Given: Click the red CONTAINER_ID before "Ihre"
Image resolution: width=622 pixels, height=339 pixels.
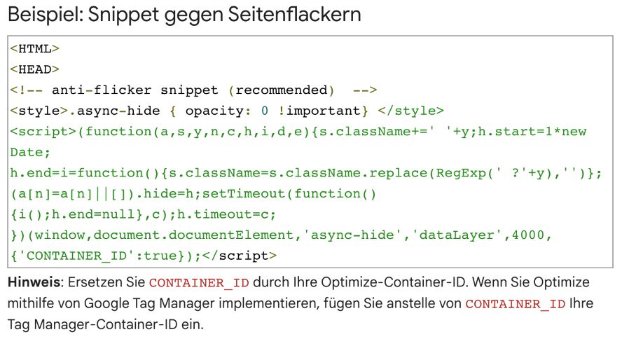Looking at the screenshot, I should [516, 304].
